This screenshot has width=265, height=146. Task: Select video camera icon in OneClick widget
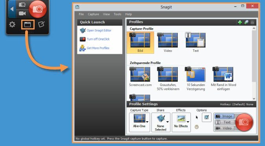point(22,13)
